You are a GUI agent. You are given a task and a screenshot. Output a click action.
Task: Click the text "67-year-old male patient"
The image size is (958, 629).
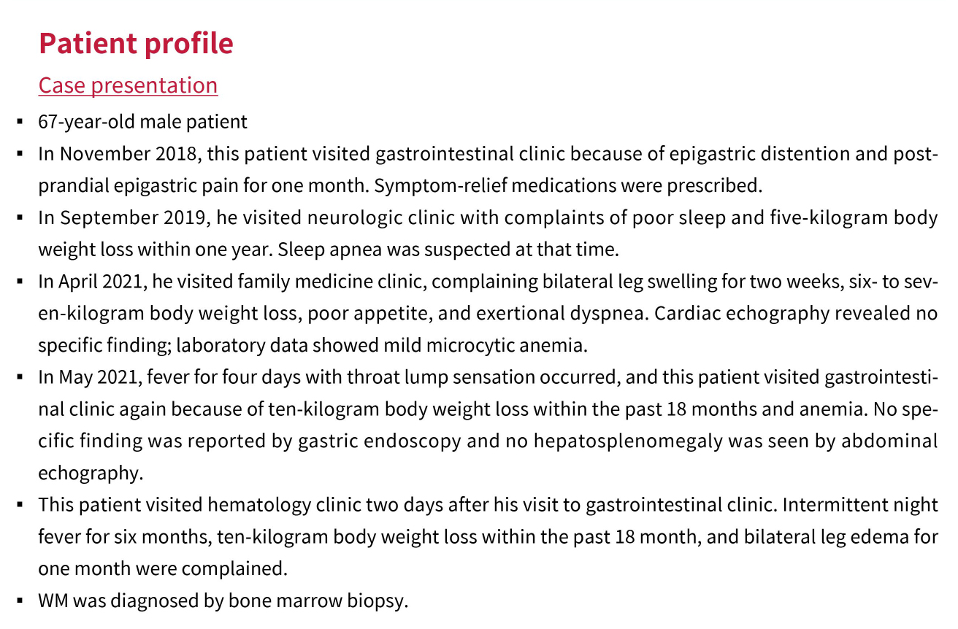(143, 121)
